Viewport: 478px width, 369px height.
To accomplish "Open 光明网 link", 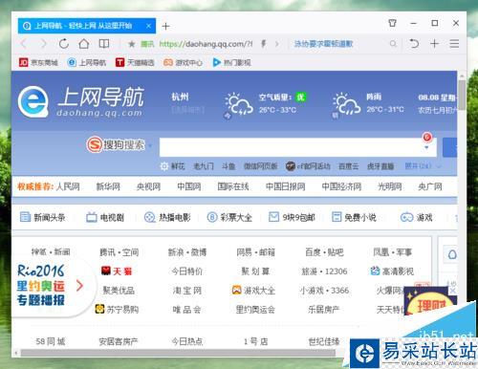I will 390,186.
